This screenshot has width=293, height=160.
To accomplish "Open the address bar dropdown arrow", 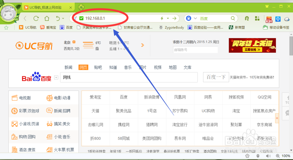I will tap(168, 18).
